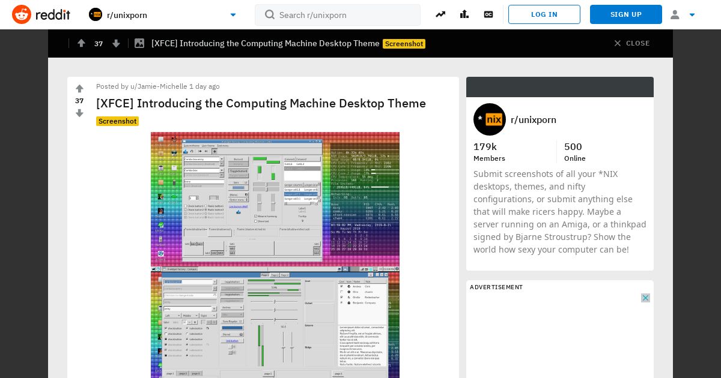Click the search magnifier icon

[270, 14]
